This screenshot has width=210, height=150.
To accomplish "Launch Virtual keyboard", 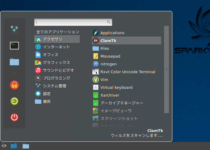I will (126, 87).
